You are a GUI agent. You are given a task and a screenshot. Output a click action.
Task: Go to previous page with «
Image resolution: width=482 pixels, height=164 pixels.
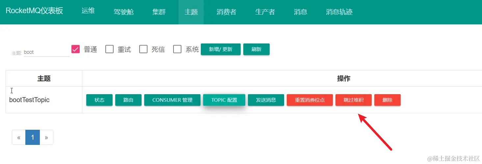pyautogui.click(x=19, y=137)
